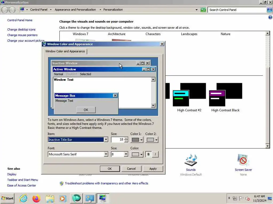273x204 pixels.
Task: Open the font Color picker
Action: tap(137, 154)
